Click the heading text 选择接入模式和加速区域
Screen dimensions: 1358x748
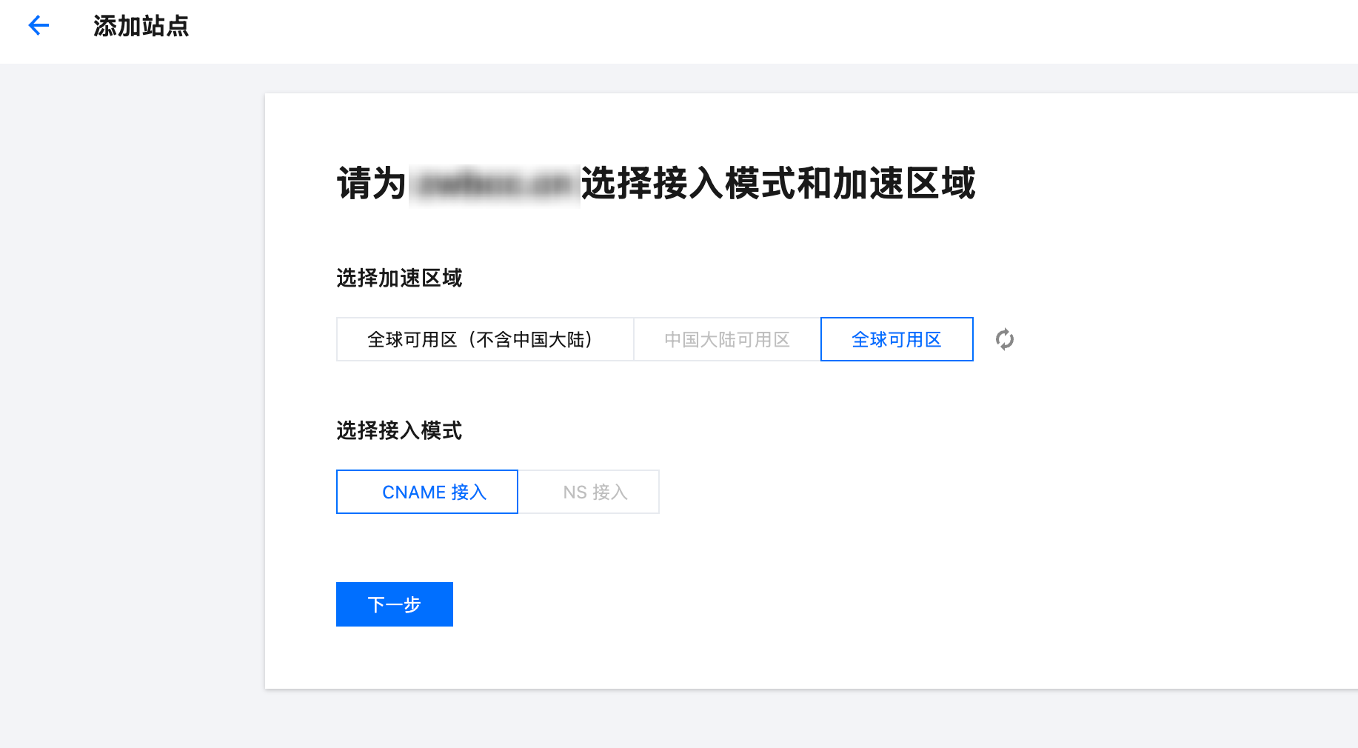pos(777,184)
